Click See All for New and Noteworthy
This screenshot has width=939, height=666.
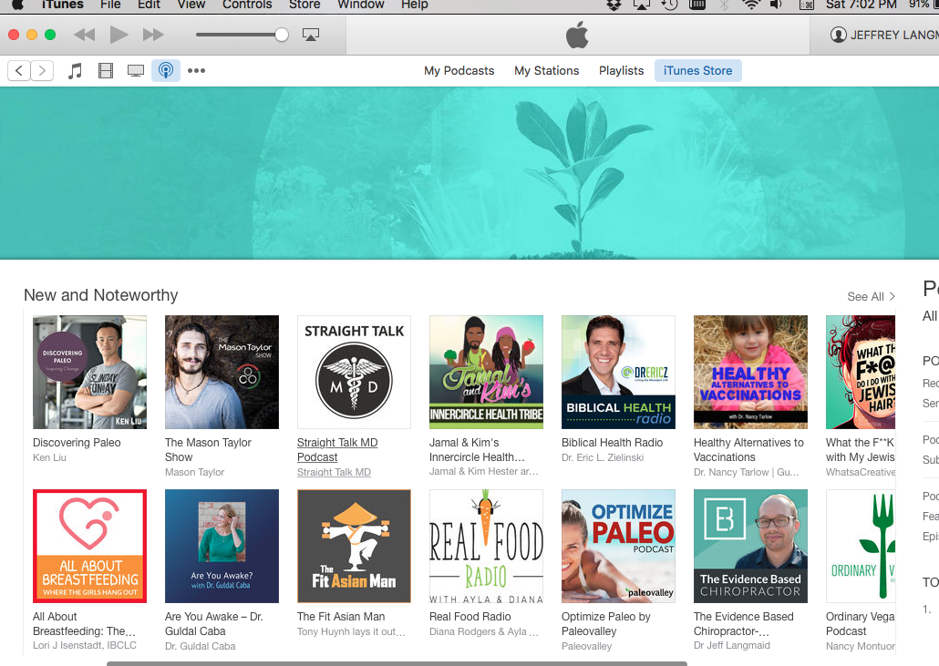click(871, 296)
